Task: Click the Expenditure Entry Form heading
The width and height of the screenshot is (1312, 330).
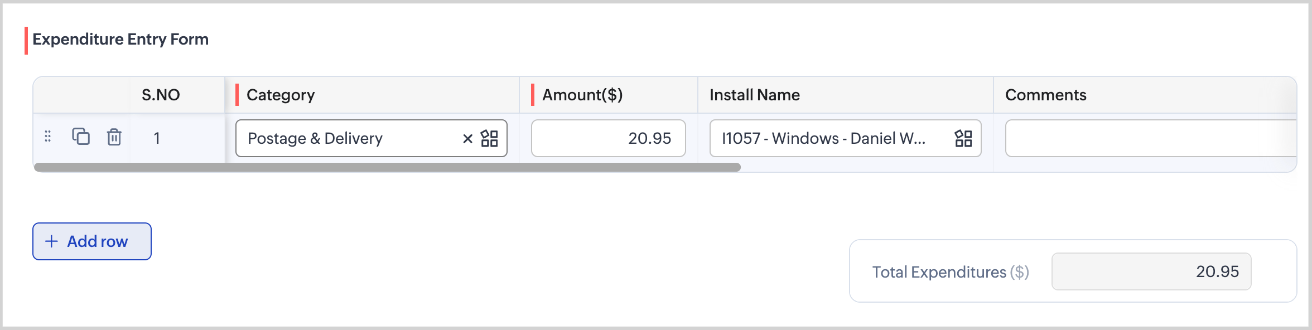Action: click(x=120, y=39)
